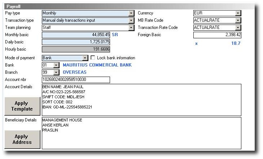Select the Daily basic input field

click(76, 42)
